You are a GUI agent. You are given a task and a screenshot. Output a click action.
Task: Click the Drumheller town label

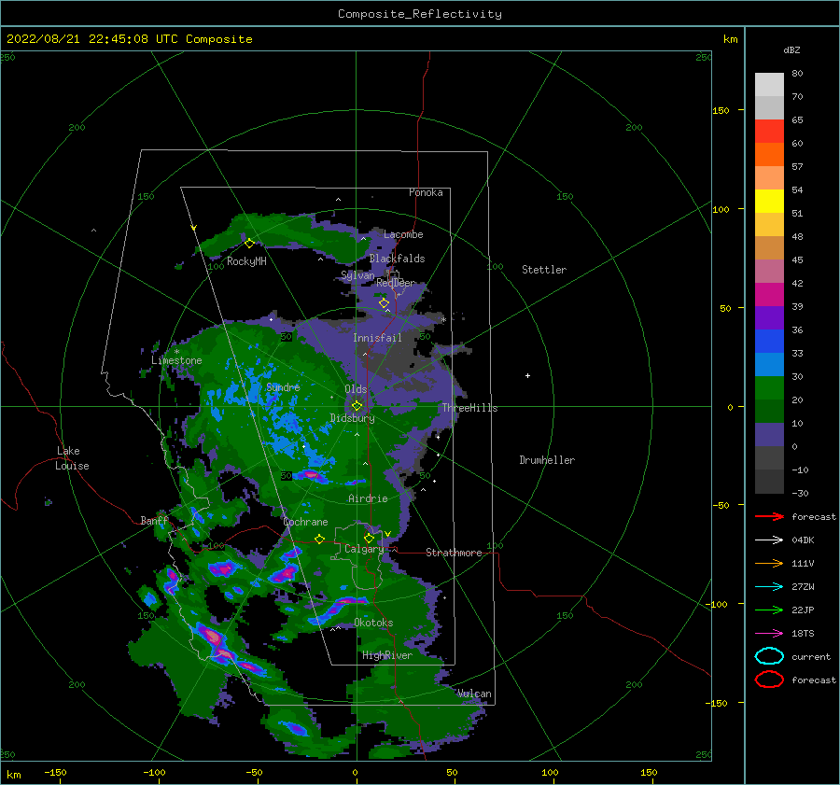coord(547,460)
